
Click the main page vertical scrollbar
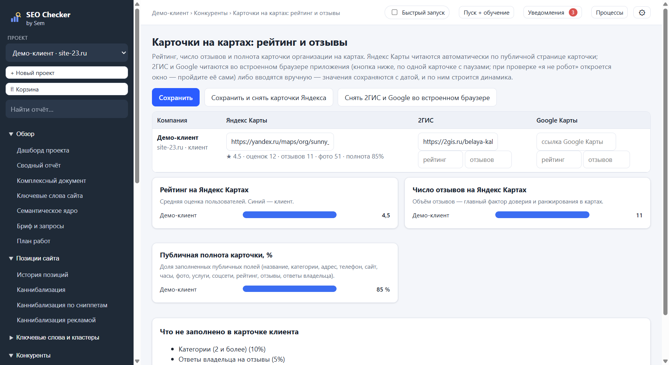click(x=665, y=161)
